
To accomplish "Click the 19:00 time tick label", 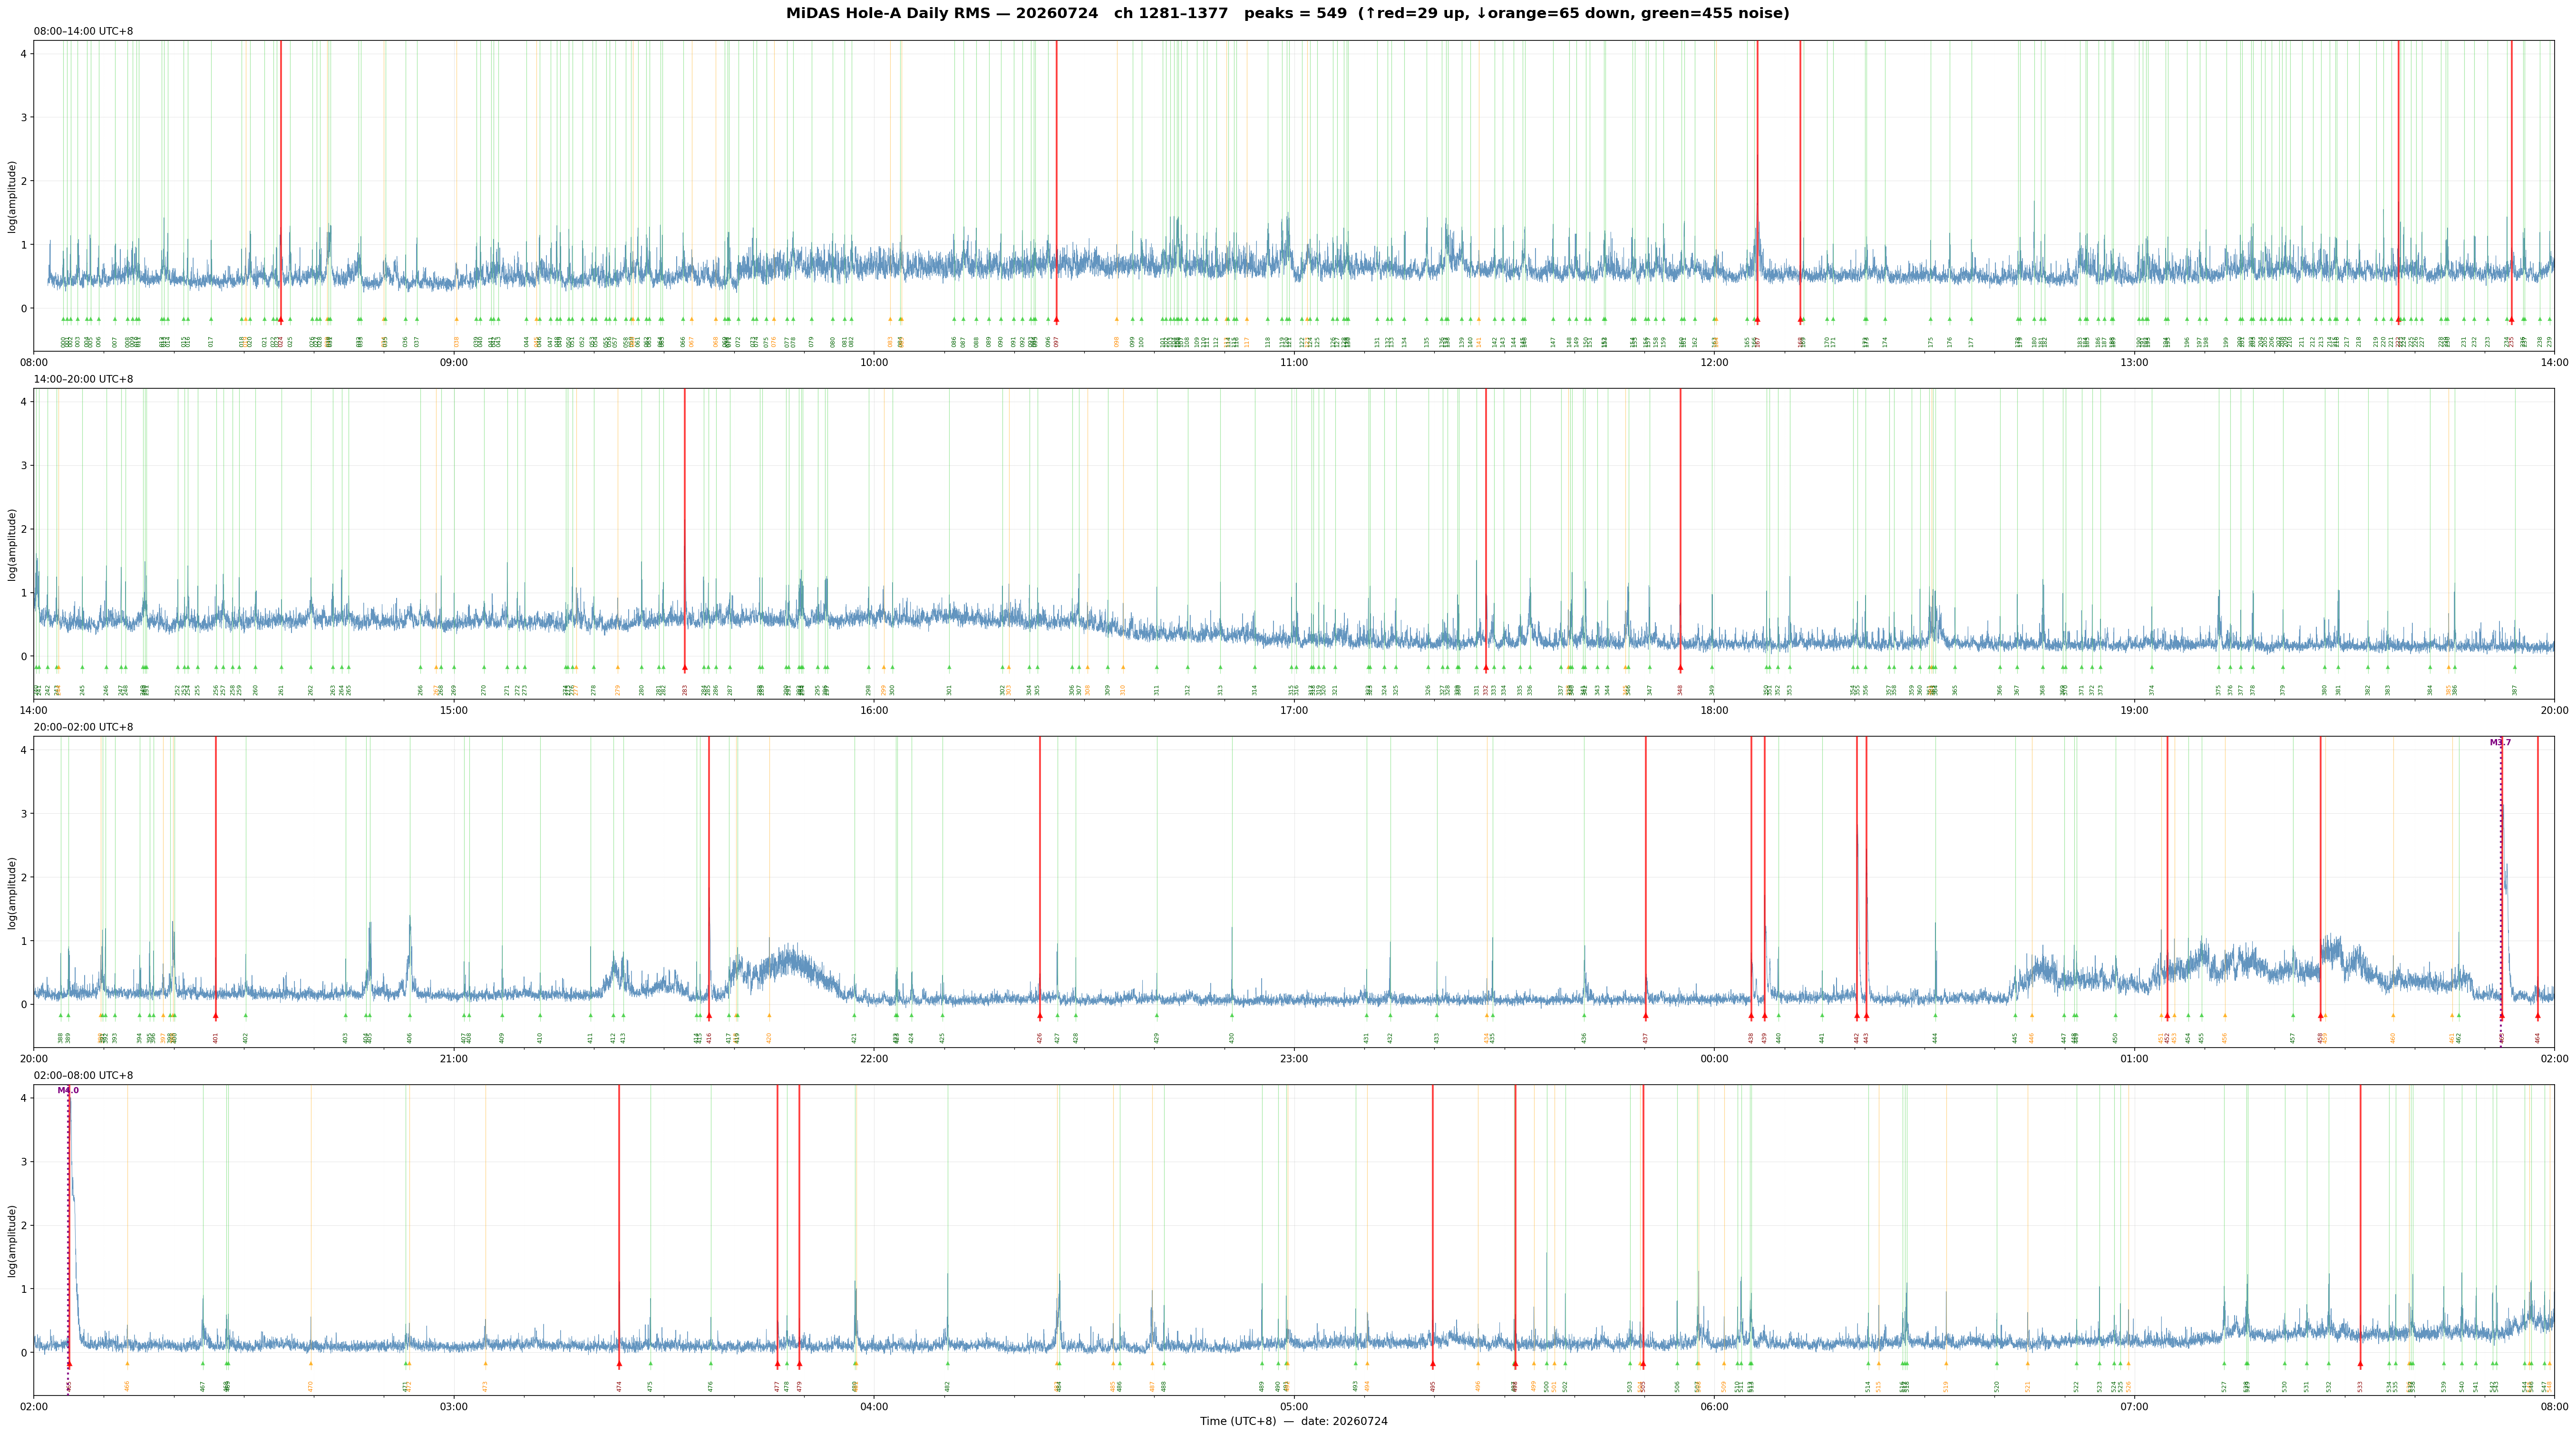I will (x=2134, y=711).
